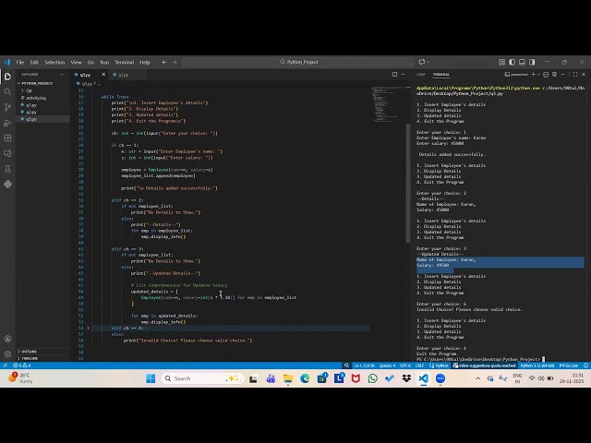Collapse the PYTHON_PROJECT folder section
The height and width of the screenshot is (443, 591).
coord(42,83)
